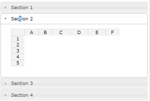
Task: Select row 3 header
Action: pyautogui.click(x=18, y=51)
